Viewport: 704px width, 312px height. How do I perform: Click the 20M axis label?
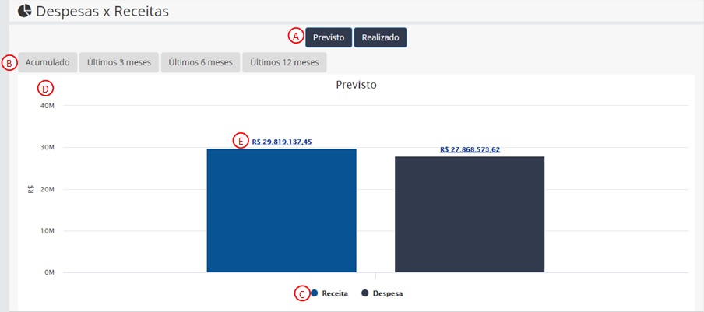(x=48, y=189)
